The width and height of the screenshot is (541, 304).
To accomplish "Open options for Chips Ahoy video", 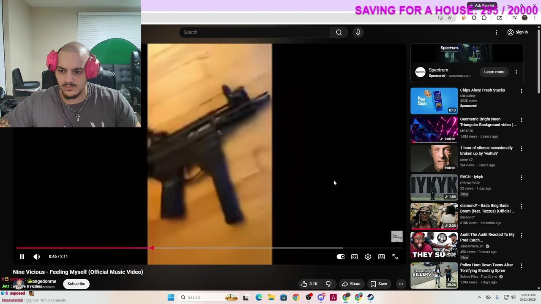I will [521, 91].
